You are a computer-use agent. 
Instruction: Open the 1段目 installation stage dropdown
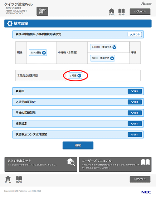(x=75, y=75)
